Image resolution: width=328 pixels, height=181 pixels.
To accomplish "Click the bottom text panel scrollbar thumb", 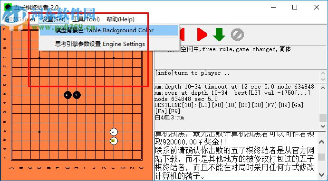I will (321, 157).
